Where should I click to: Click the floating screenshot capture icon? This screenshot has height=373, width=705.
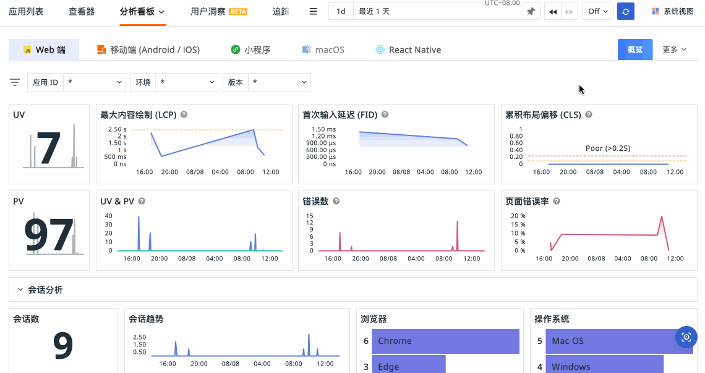point(686,337)
